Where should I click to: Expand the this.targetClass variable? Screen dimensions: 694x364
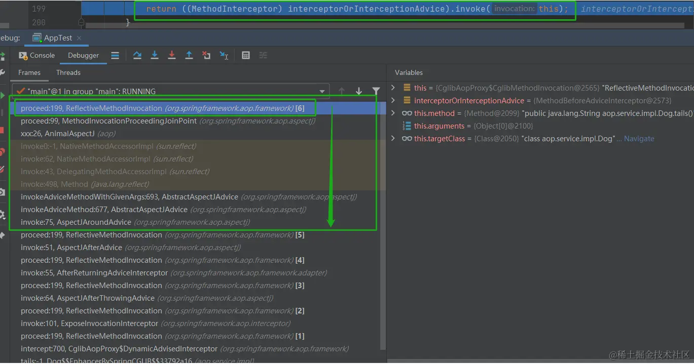tap(393, 138)
